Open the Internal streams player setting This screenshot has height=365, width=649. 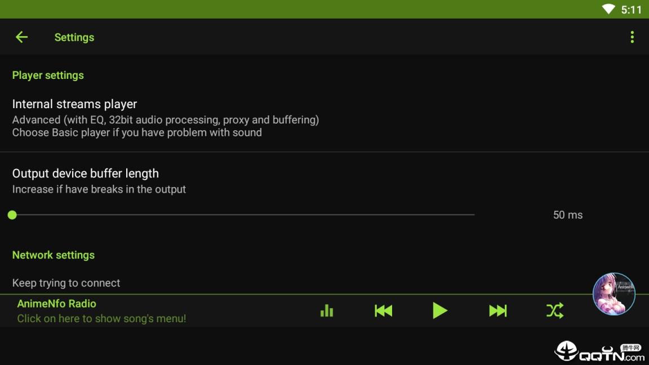tap(74, 104)
